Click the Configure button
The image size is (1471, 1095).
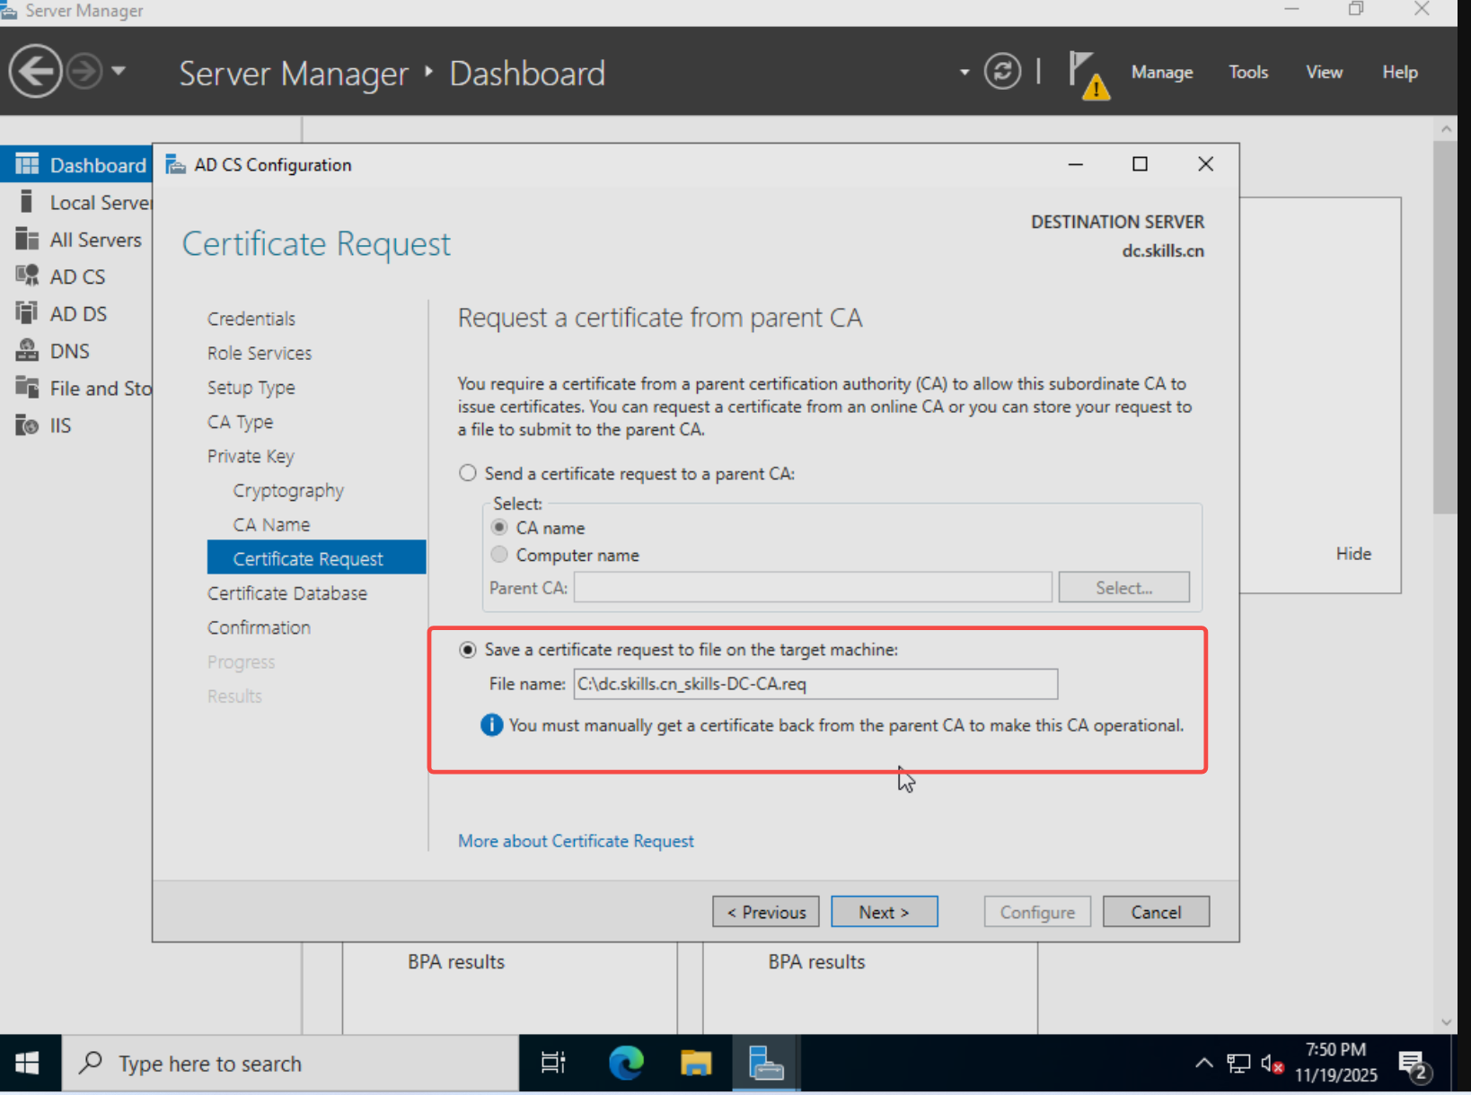1037,912
